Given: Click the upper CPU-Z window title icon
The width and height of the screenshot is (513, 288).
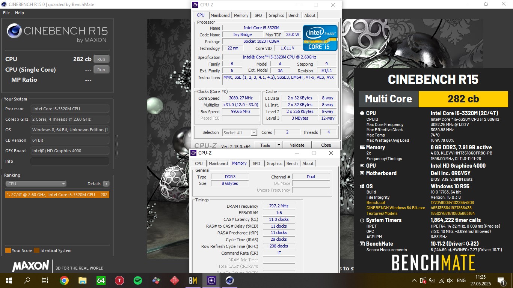Looking at the screenshot, I should tap(195, 5).
